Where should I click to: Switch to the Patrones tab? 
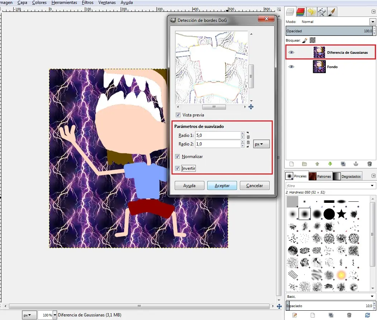(320, 176)
